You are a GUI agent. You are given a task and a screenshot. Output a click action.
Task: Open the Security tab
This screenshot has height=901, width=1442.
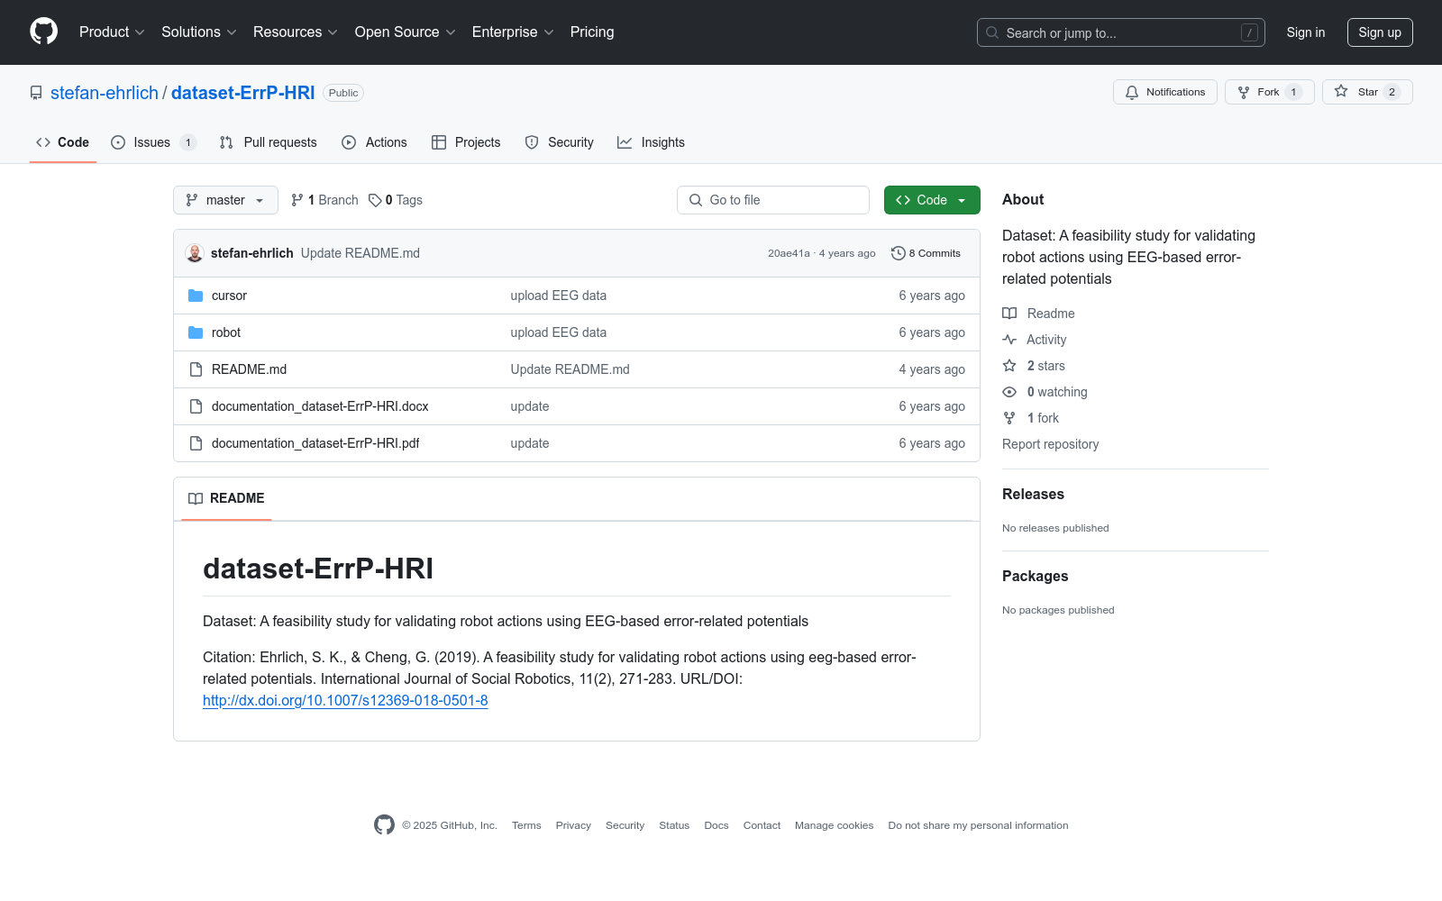point(560,142)
